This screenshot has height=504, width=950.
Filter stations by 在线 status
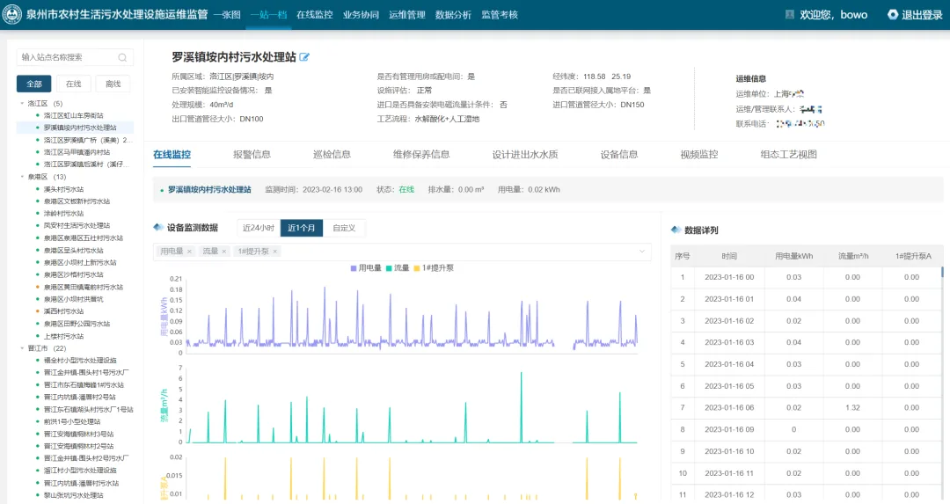pyautogui.click(x=73, y=84)
